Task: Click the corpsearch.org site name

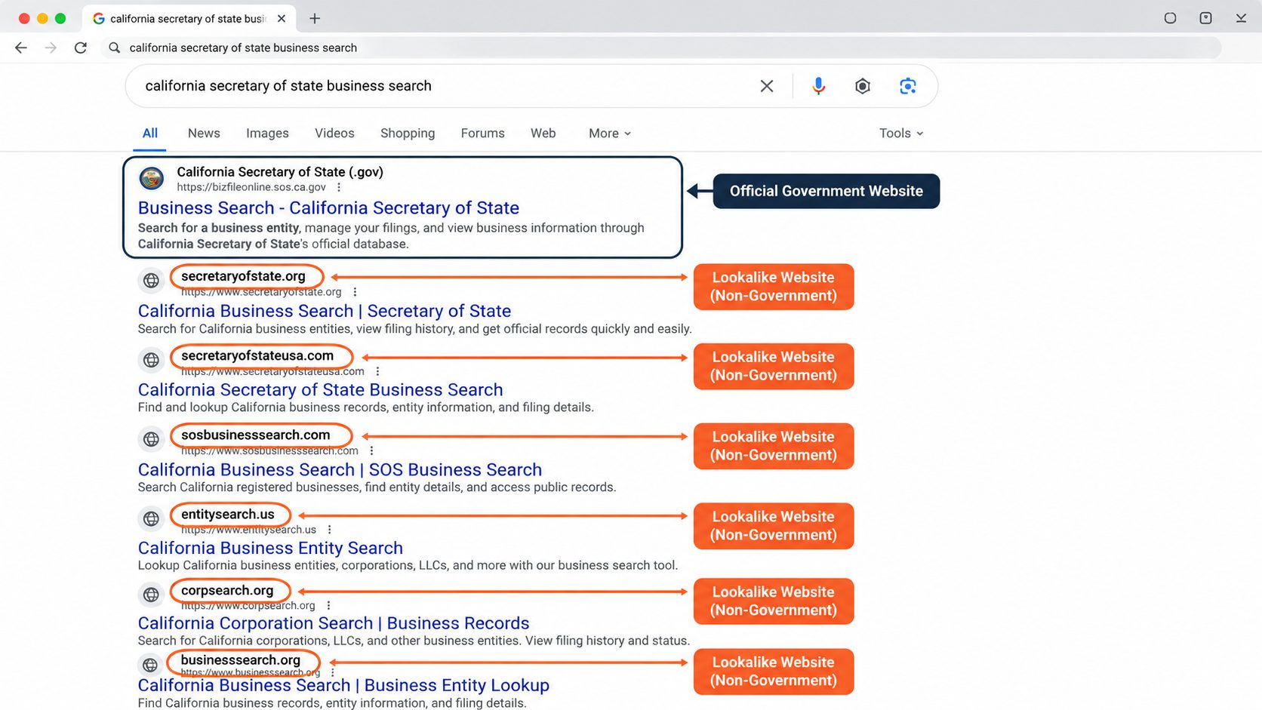Action: click(x=227, y=591)
